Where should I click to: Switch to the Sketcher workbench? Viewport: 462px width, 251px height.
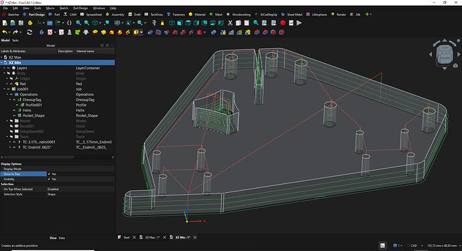point(11,15)
